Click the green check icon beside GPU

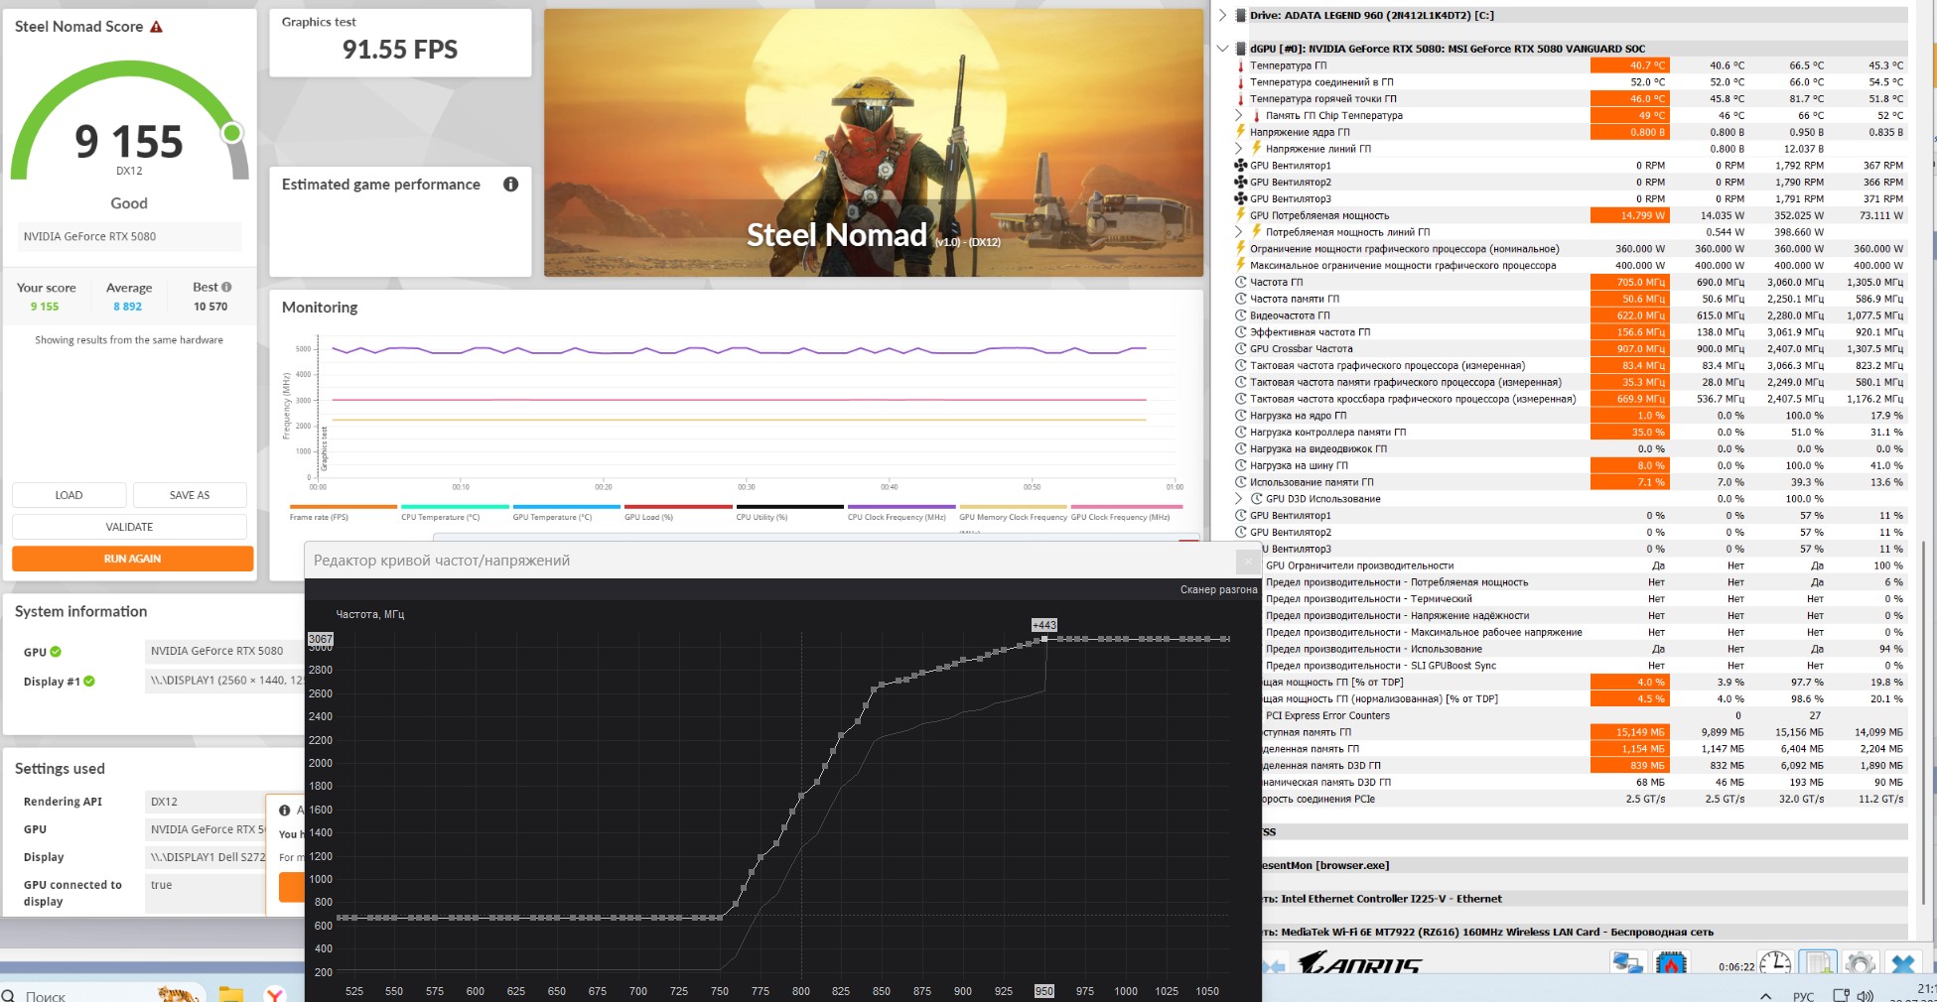[x=56, y=652]
